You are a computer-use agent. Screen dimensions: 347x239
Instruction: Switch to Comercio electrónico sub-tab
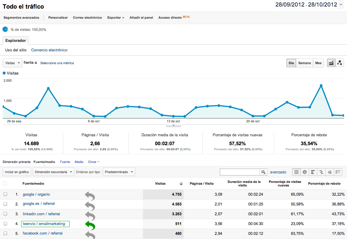tap(49, 50)
